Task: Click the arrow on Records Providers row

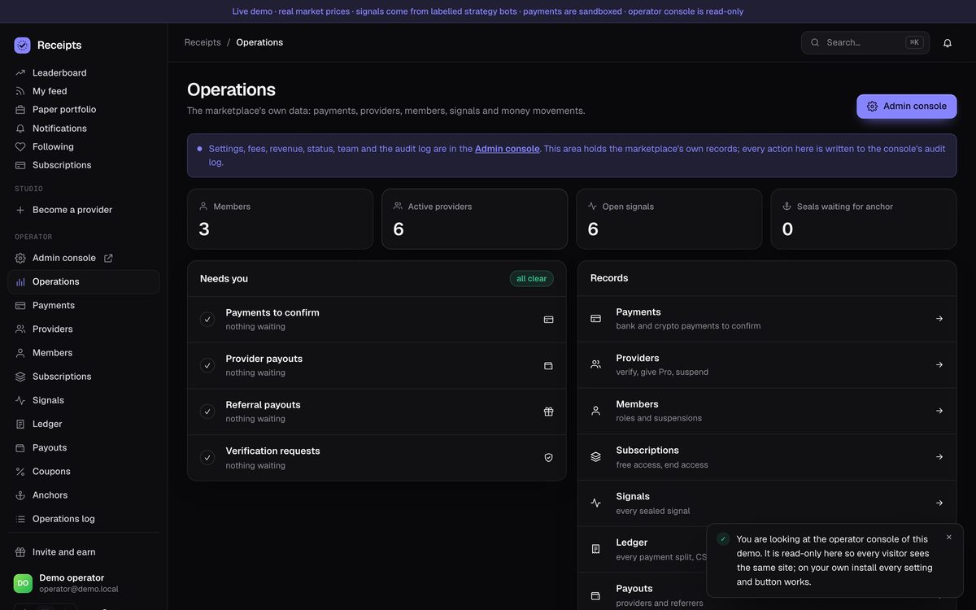Action: 939,365
